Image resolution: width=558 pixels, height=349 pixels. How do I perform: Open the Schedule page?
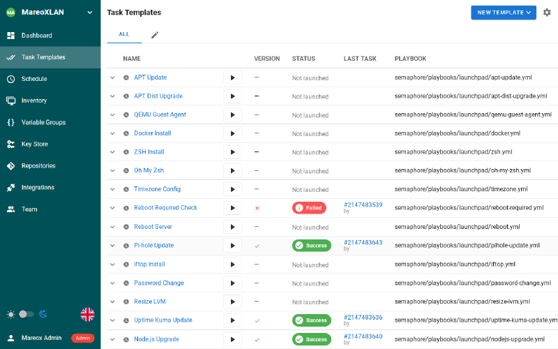tap(50, 79)
